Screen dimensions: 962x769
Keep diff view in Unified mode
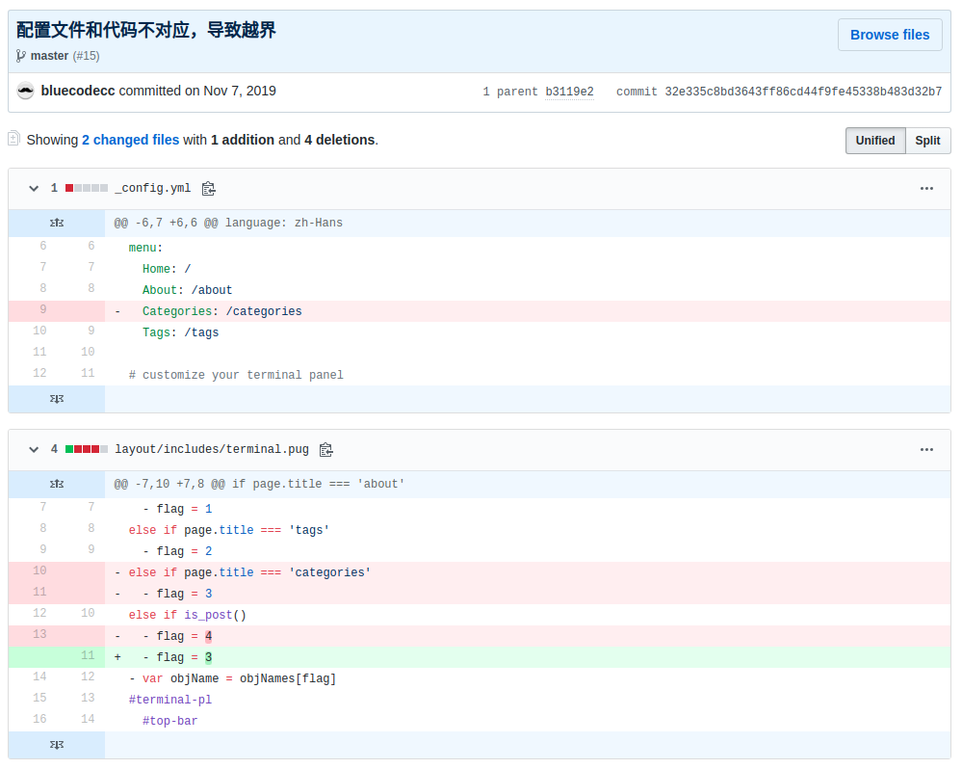point(874,140)
